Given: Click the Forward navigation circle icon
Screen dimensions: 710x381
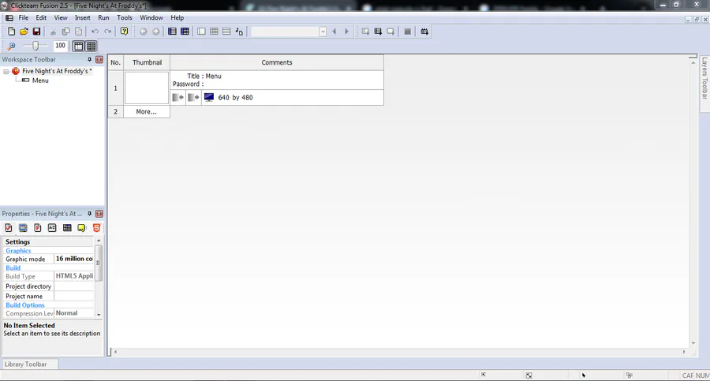Looking at the screenshot, I should [155, 32].
